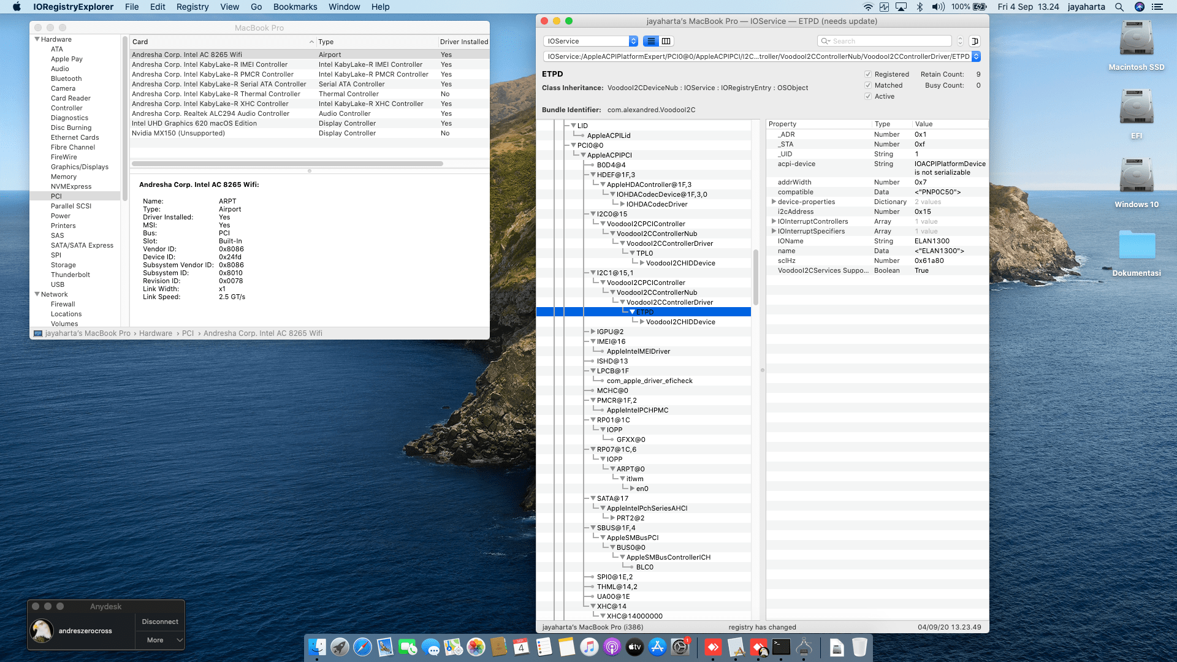Open Spotlight search in menu bar
Screen dimensions: 1177x662
pyautogui.click(x=1119, y=7)
